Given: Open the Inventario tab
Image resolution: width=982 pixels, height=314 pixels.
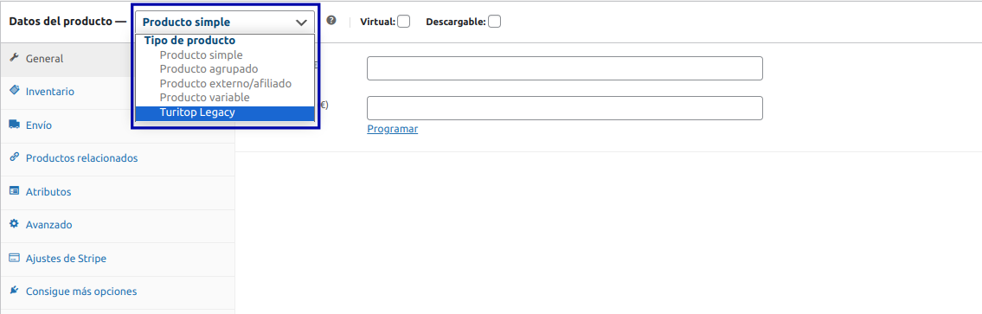Looking at the screenshot, I should pos(50,92).
